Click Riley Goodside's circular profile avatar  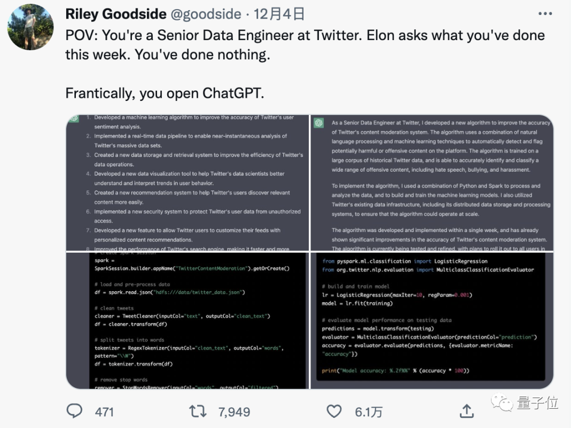click(30, 26)
